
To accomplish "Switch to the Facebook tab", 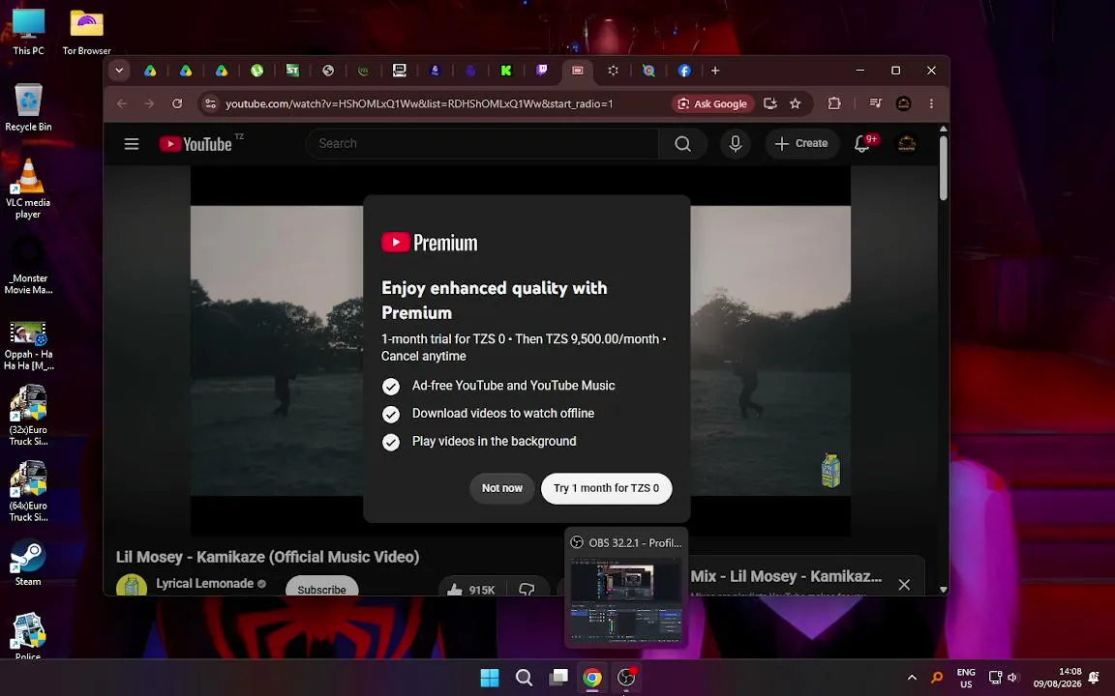I will pos(684,71).
